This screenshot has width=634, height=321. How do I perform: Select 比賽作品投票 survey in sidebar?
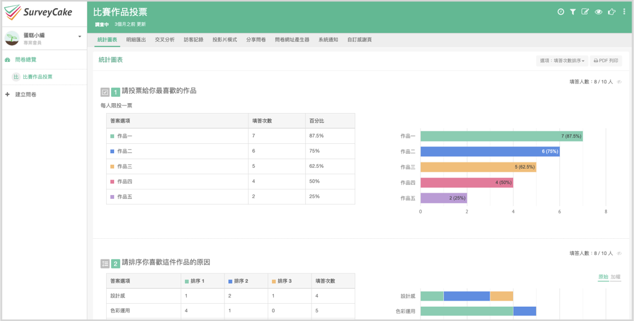click(38, 77)
